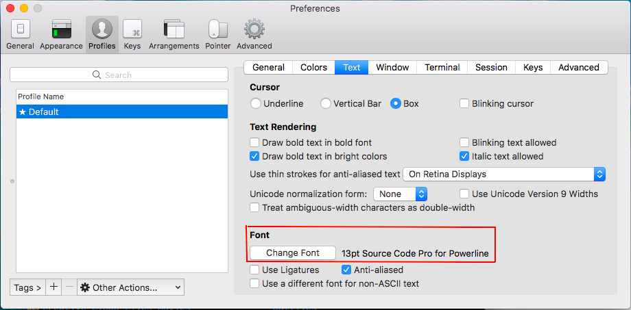Viewport: 631px width, 310px height.
Task: Open the Keys preferences toolbar icon
Action: [132, 34]
